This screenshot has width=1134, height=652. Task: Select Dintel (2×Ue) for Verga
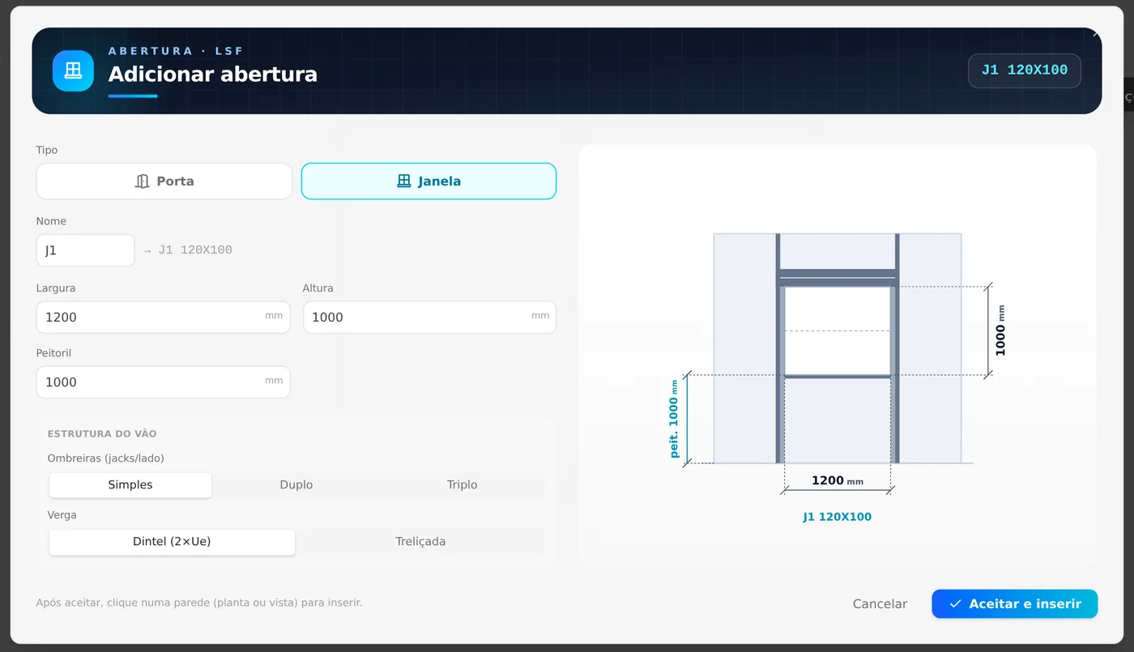(x=172, y=541)
